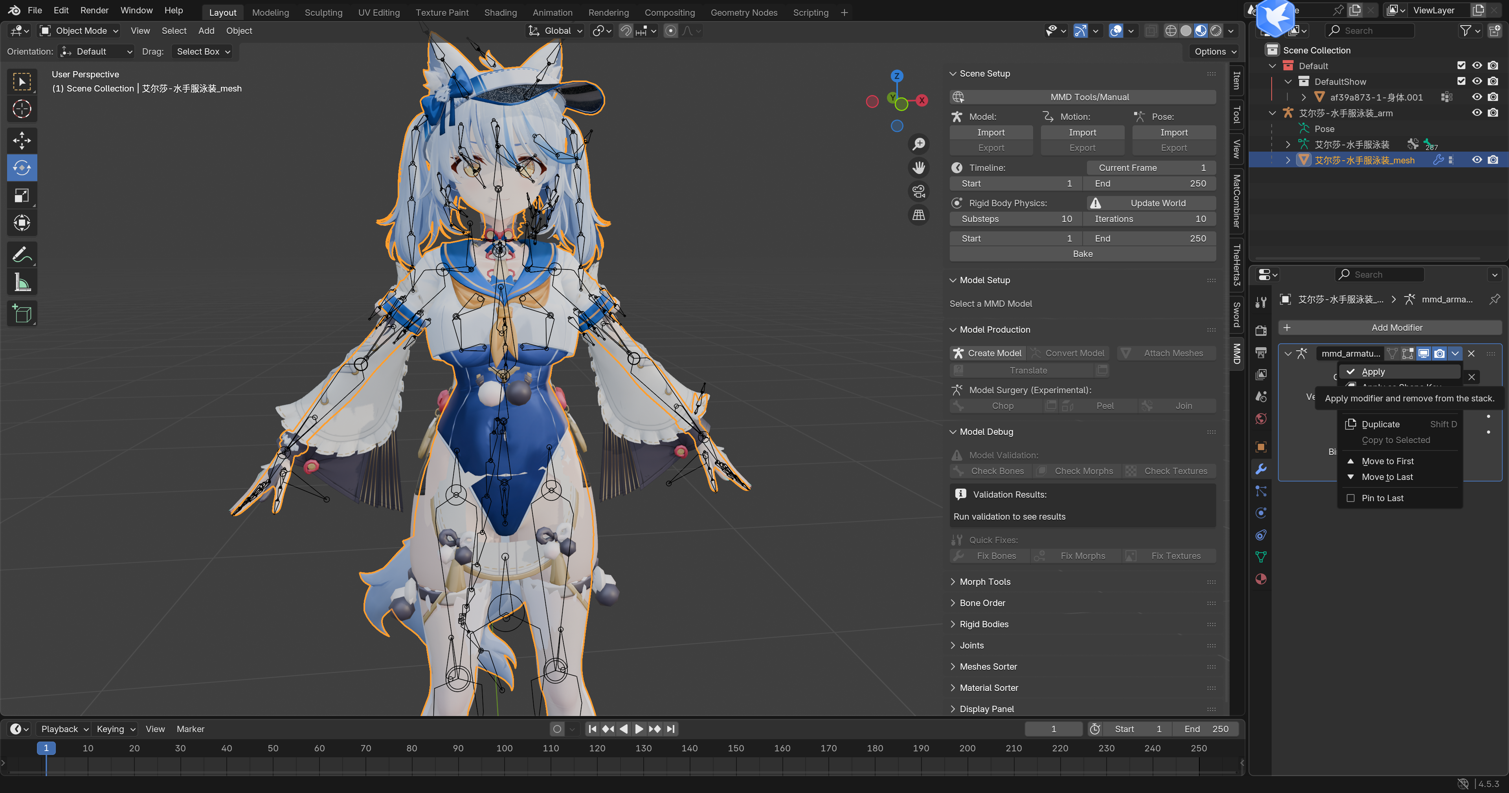Screen dimensions: 1509x793
Task: Uncheck the Default collection's exclude checkbox
Action: click(1461, 66)
